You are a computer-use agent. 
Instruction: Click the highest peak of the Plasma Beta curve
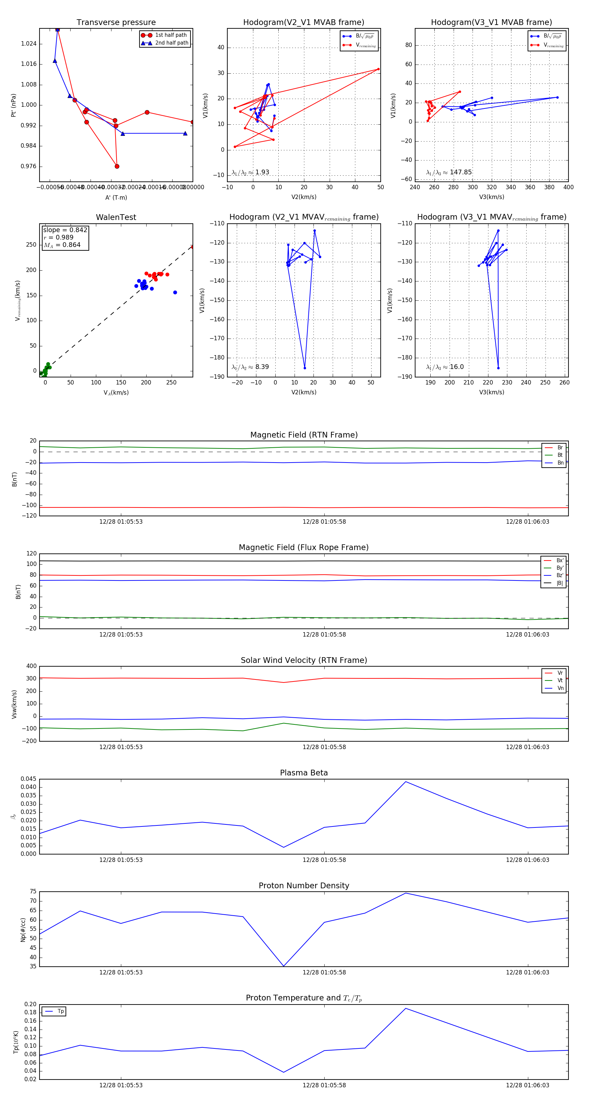tap(405, 781)
